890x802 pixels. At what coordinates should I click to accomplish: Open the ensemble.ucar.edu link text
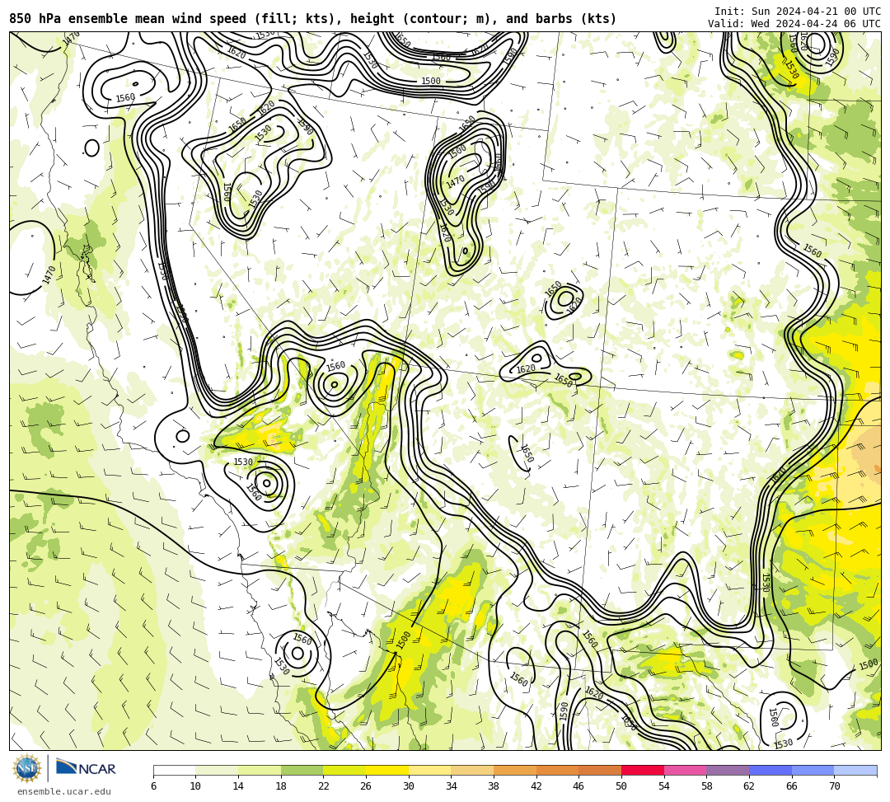[x=64, y=792]
